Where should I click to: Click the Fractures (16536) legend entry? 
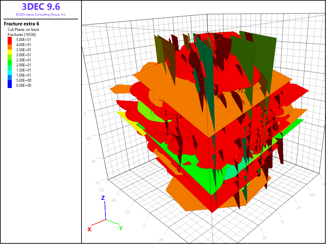pos(22,35)
